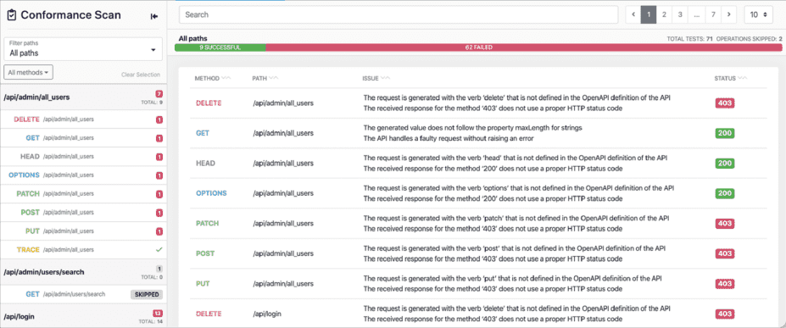Click the All paths heading above progress bar

(x=193, y=38)
